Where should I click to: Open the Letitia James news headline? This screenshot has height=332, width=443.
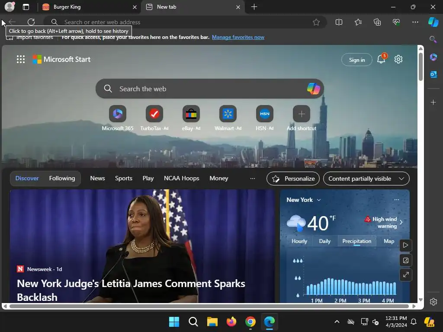[131, 290]
